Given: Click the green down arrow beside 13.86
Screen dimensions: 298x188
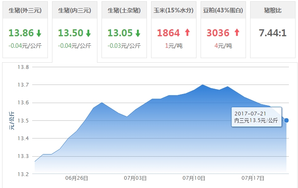Looking at the screenshot, I should [x=39, y=33].
